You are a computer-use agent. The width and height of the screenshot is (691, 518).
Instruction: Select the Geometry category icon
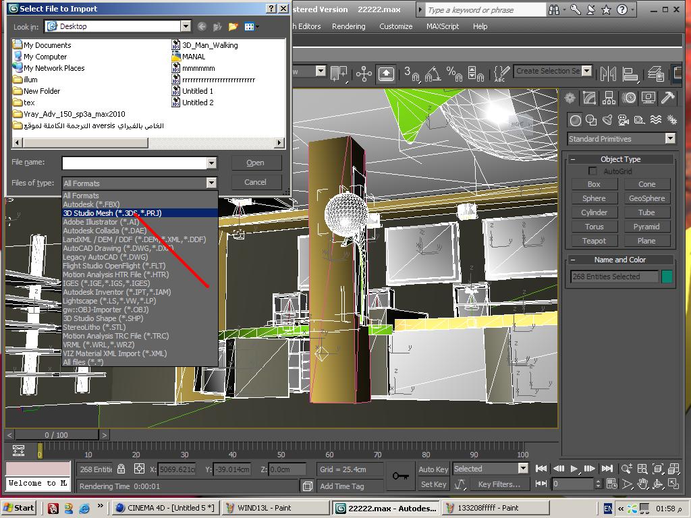coord(575,120)
